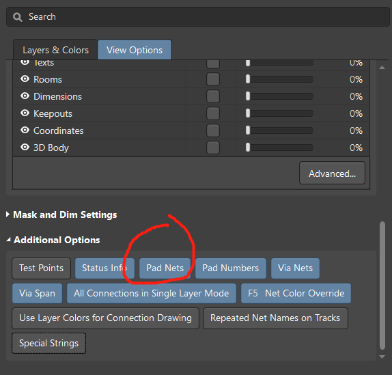Viewport: 392px width, 375px height.
Task: Open the Advanced... settings button
Action: point(332,173)
